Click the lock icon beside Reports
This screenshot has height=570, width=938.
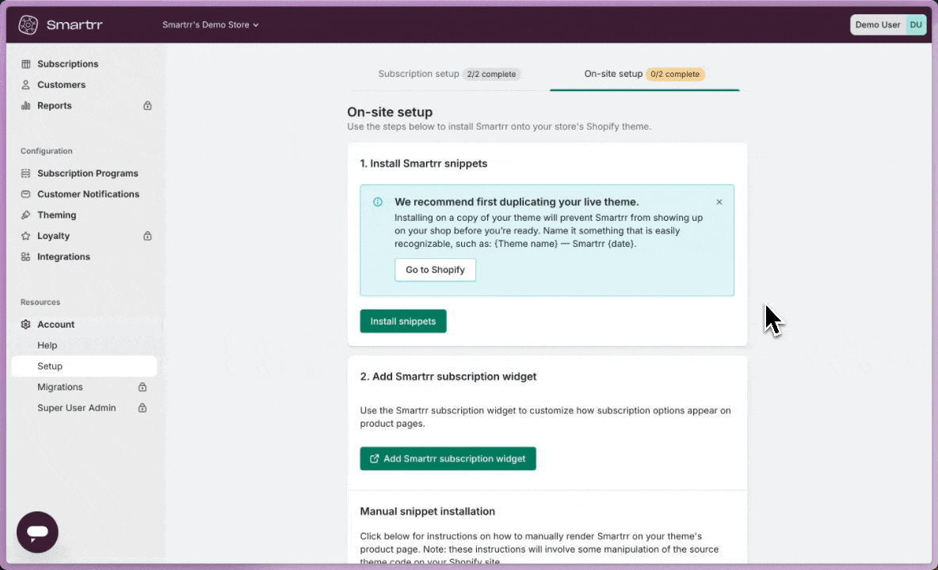pyautogui.click(x=147, y=106)
